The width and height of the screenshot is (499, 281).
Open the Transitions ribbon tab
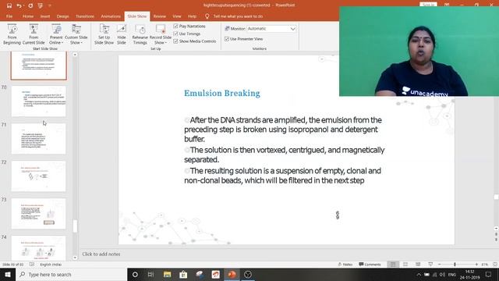tap(85, 16)
